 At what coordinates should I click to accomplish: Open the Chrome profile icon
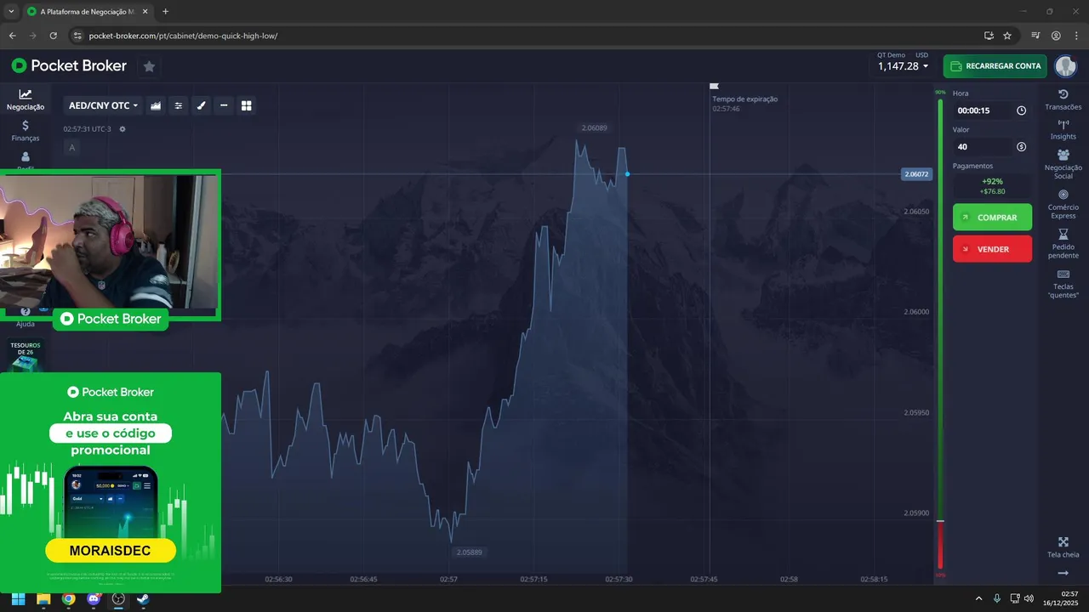[x=1056, y=36]
